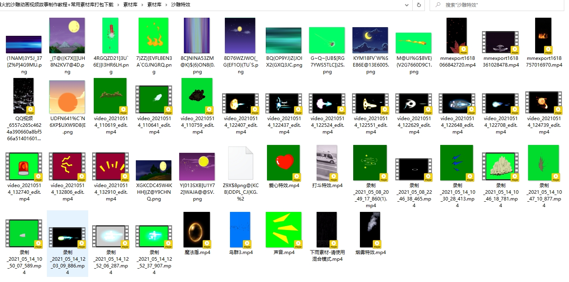Select the 爱心特效.mp4 red heart video
Image resolution: width=569 pixels, height=282 pixels.
pos(284,163)
